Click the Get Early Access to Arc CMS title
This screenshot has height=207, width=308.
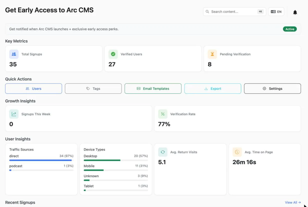coord(49,10)
